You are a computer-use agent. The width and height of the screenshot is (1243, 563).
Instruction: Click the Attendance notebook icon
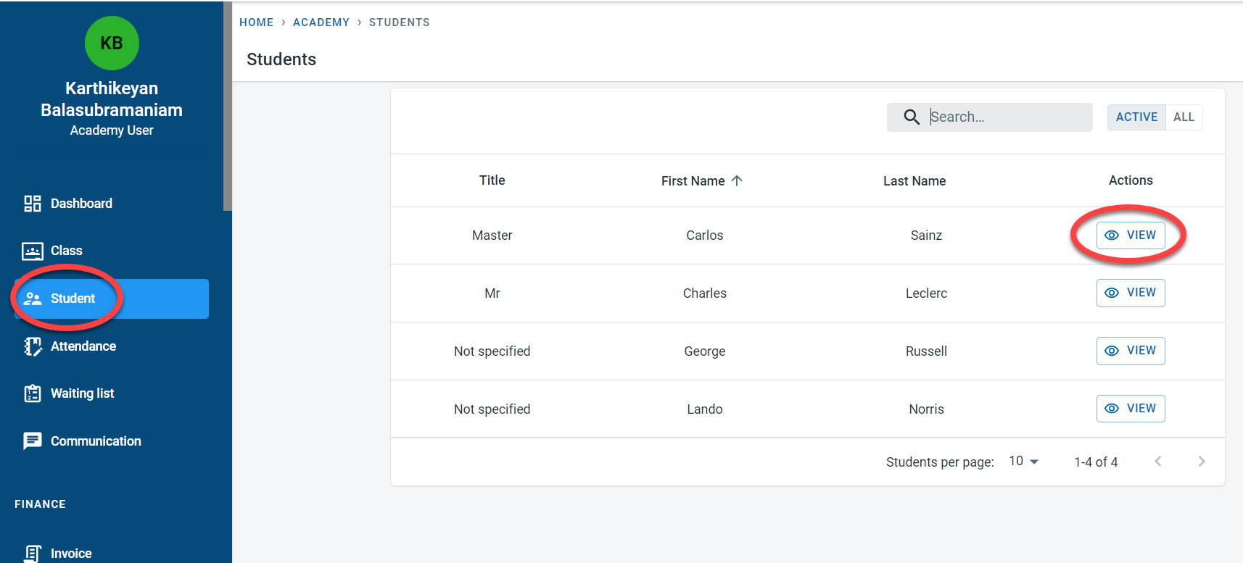(32, 346)
